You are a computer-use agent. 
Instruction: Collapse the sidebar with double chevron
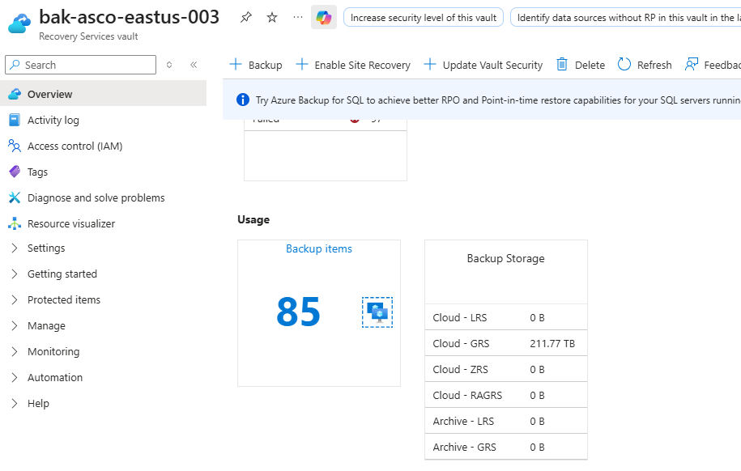194,65
